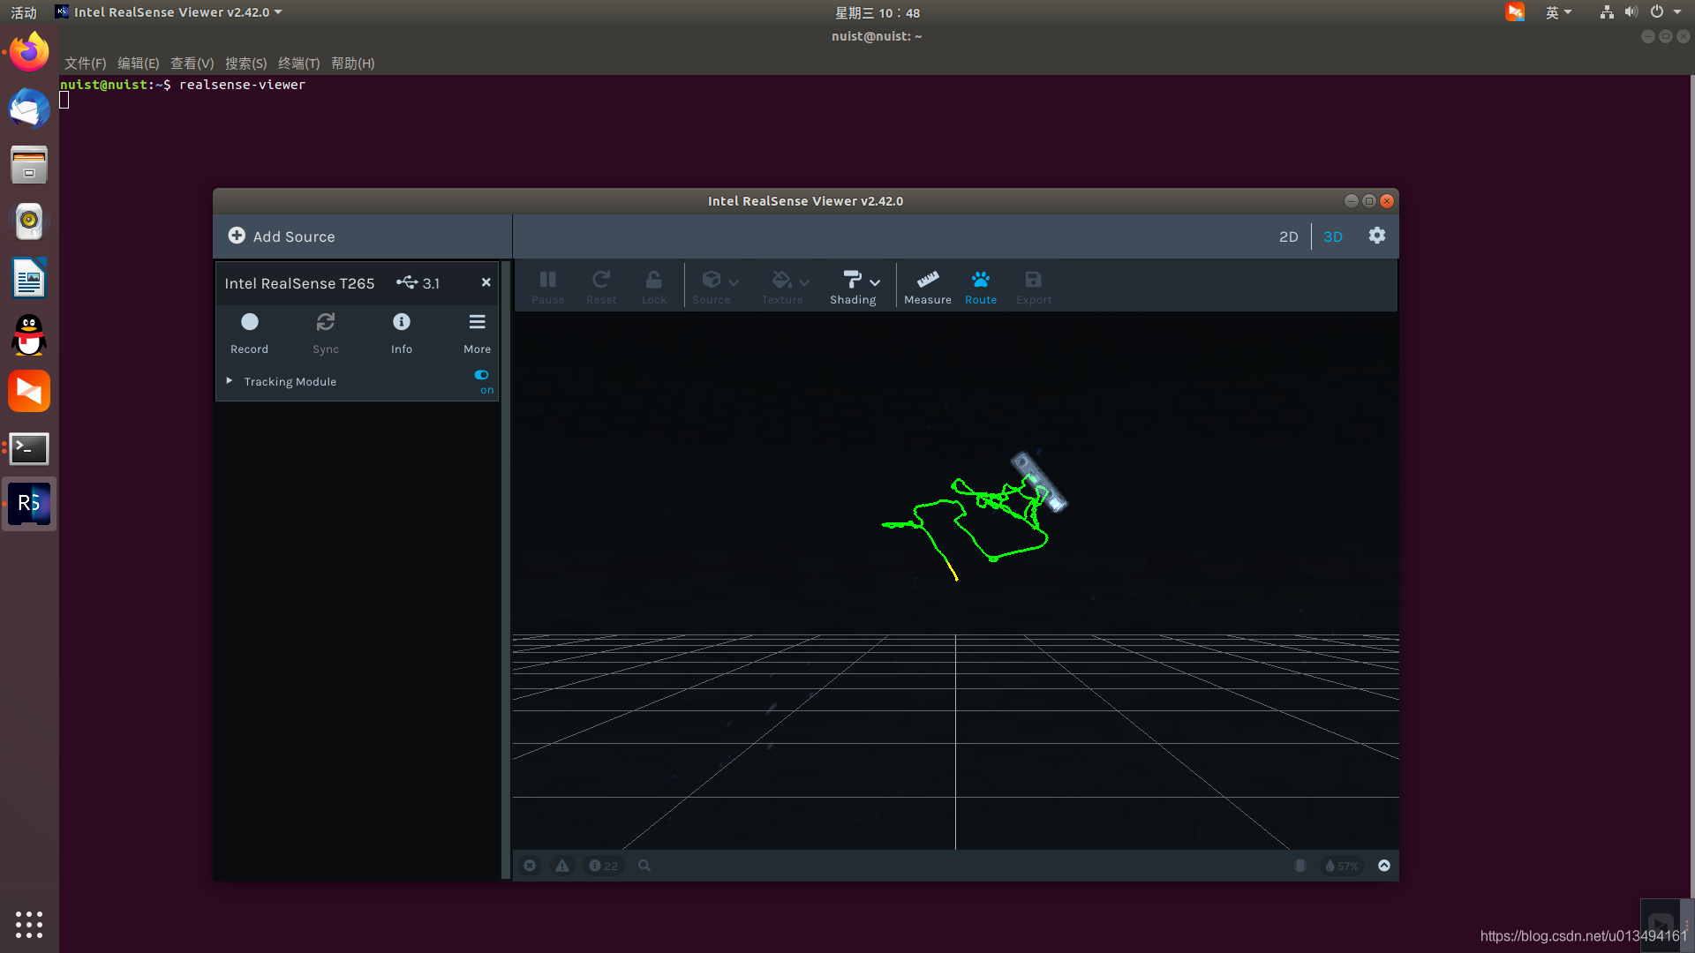Expand the Tracking Module section
1695x953 pixels.
230,381
